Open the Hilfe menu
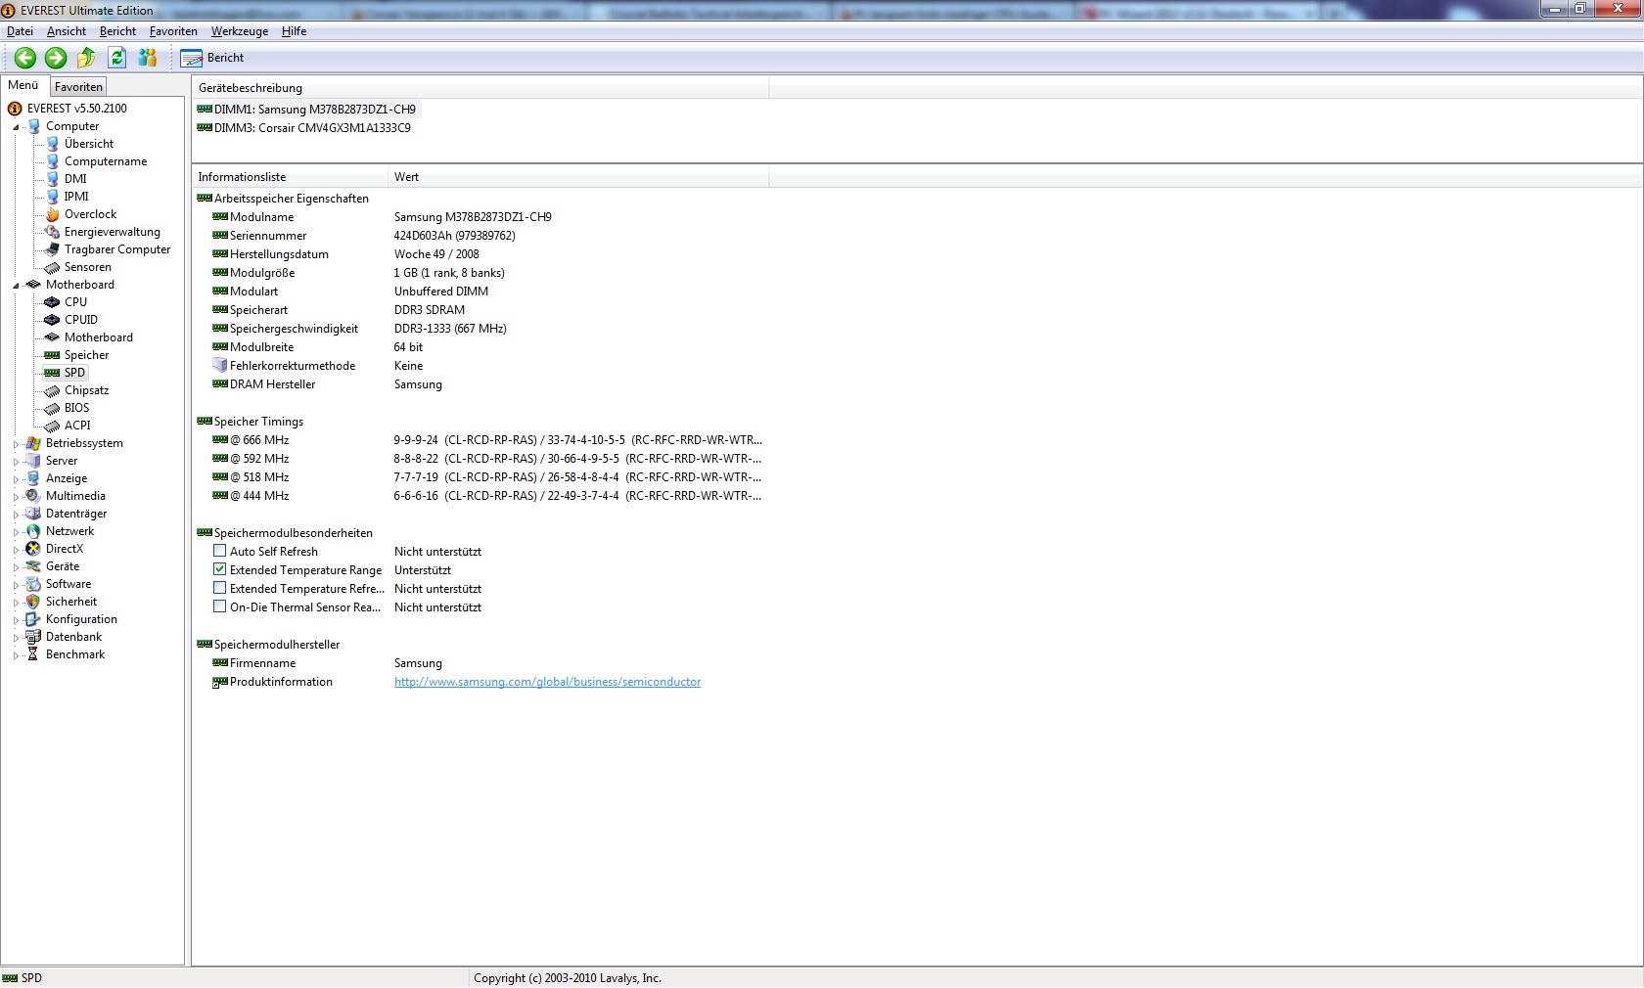 click(x=294, y=31)
